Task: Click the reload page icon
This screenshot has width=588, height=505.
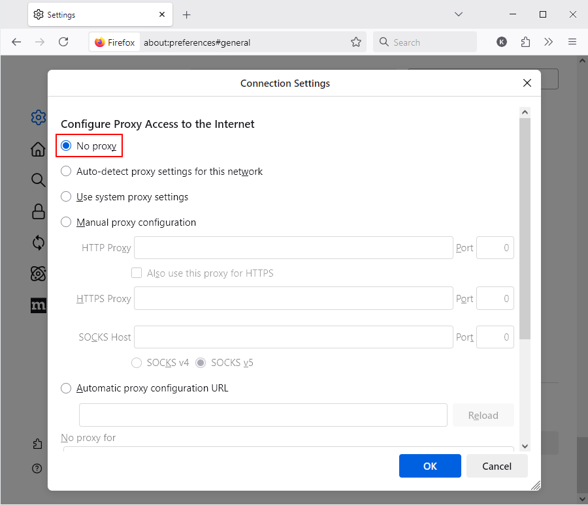Action: pyautogui.click(x=63, y=42)
